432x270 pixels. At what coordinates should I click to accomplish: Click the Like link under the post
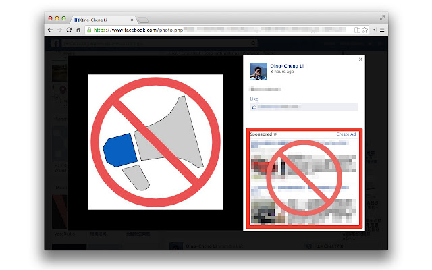[254, 99]
